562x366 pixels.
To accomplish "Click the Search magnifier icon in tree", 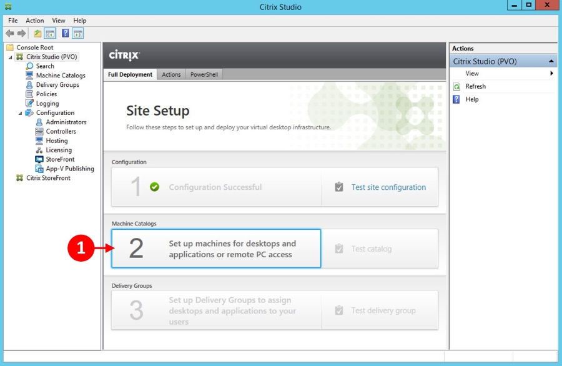I will click(x=29, y=66).
